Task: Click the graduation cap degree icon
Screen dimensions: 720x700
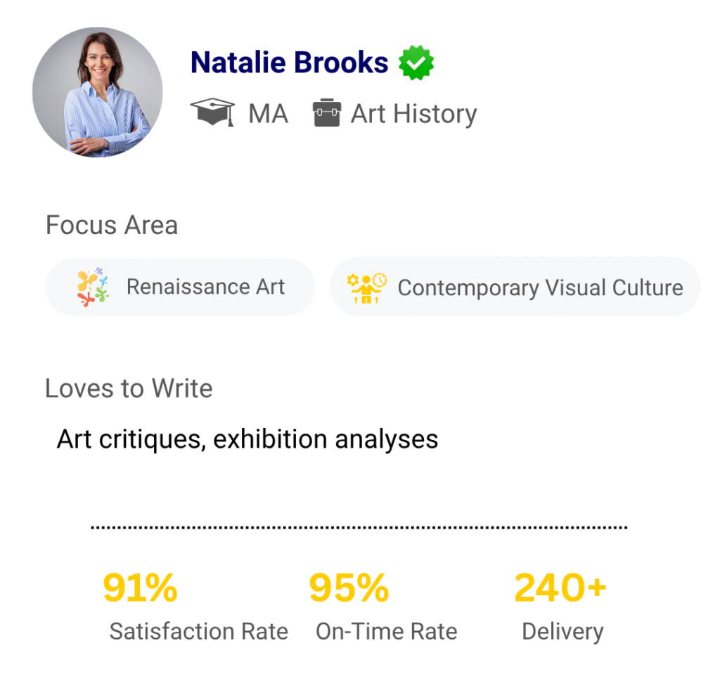Action: [212, 112]
